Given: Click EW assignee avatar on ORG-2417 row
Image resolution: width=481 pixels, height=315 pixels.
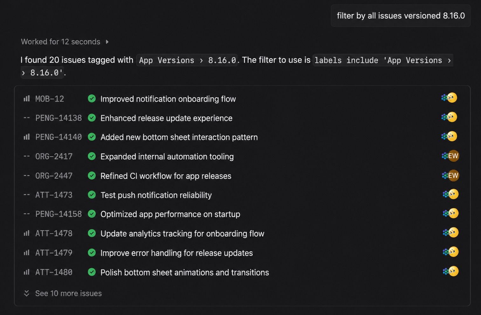Looking at the screenshot, I should tap(453, 156).
